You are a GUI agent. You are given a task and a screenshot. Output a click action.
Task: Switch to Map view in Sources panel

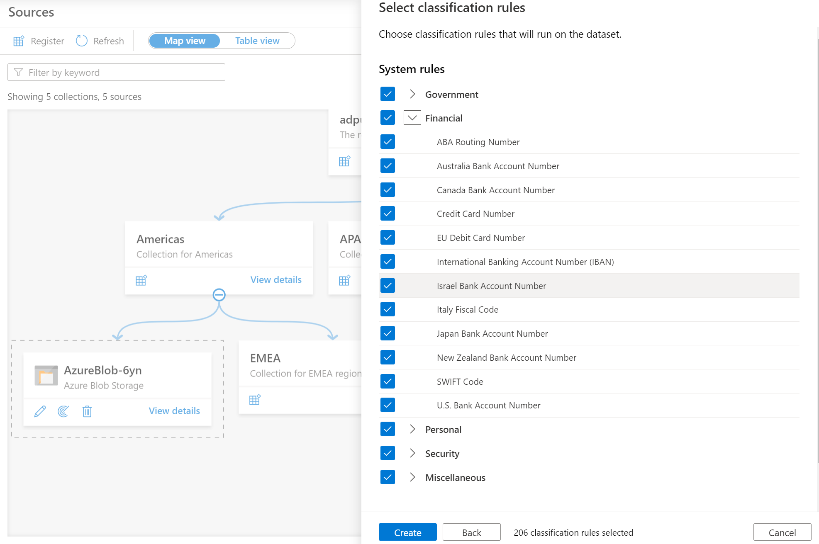coord(185,40)
